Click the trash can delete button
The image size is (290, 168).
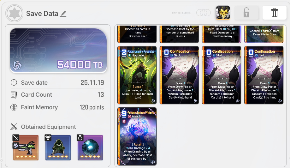274,13
